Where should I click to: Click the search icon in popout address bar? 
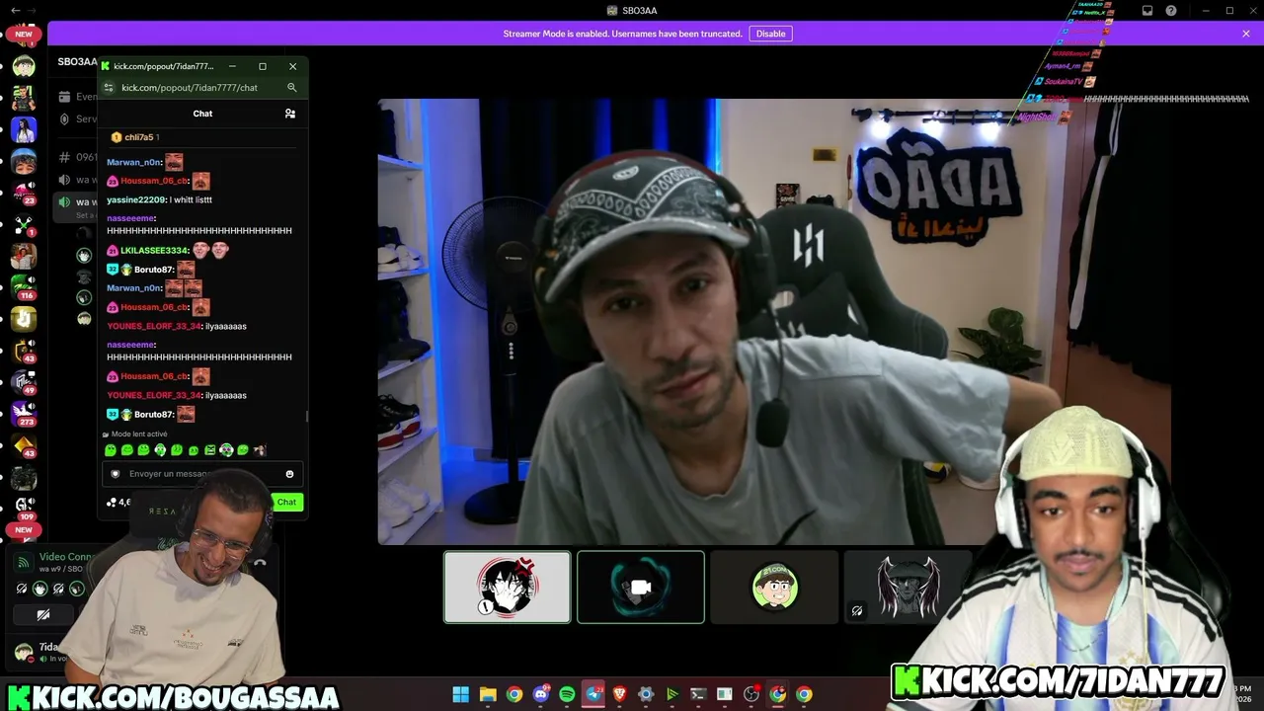point(292,87)
